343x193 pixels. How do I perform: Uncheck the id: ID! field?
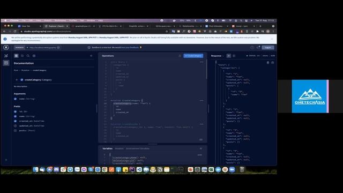[x=16, y=112]
